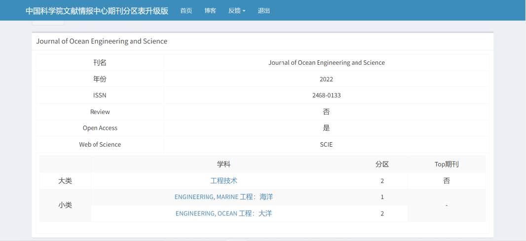
Task: Click the SCIE value in Web of Science row
Action: [x=326, y=145]
